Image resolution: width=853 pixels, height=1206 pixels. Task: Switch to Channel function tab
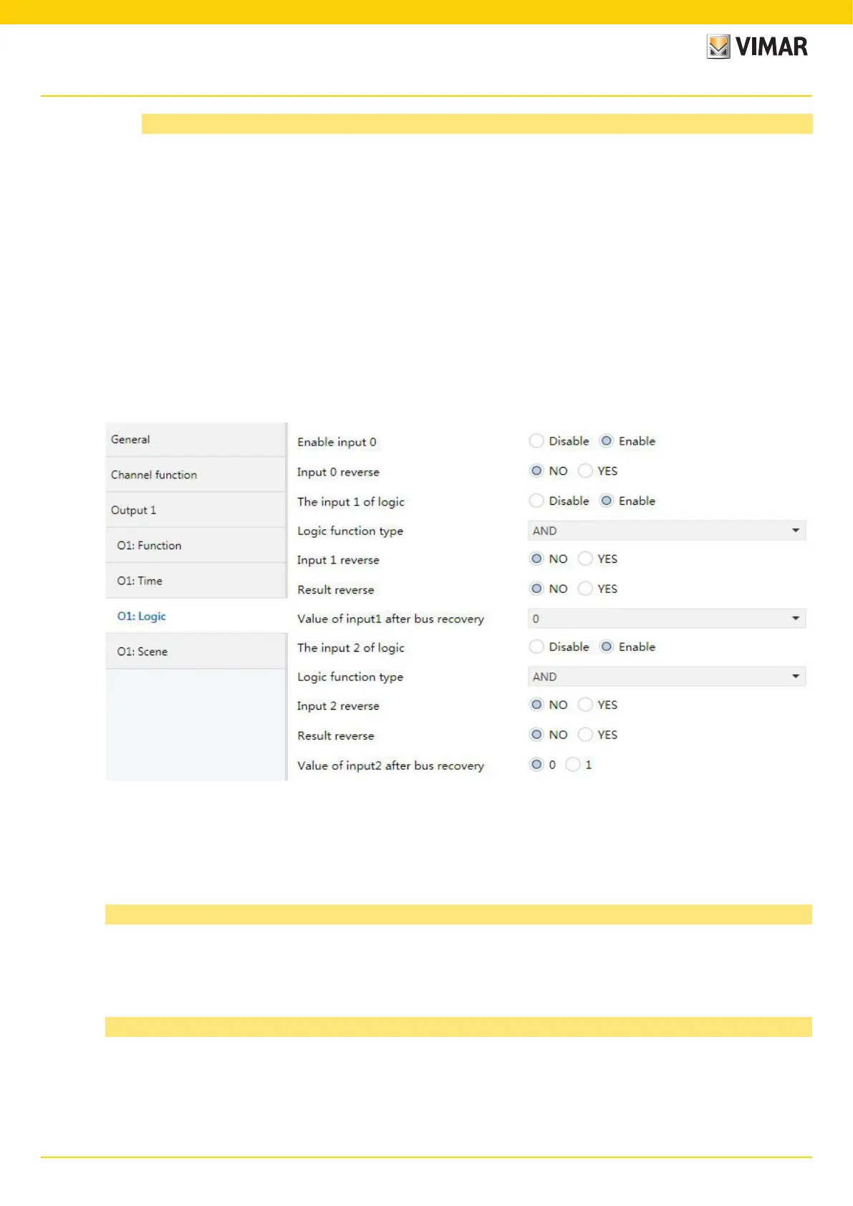(x=196, y=475)
